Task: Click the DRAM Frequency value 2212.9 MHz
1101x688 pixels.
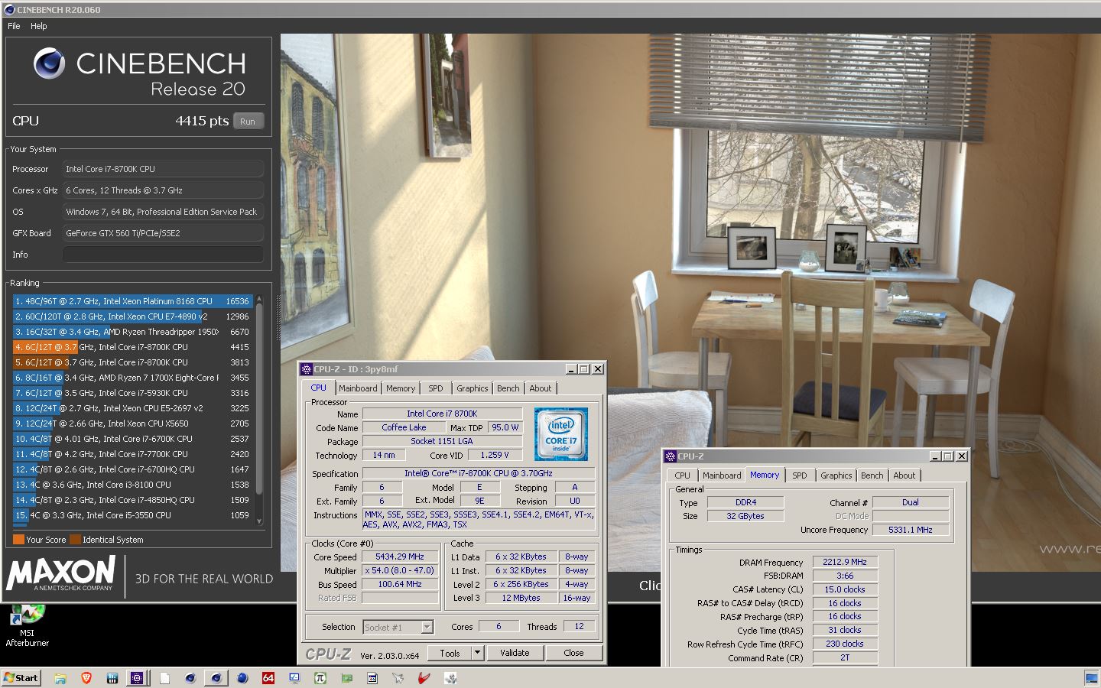Action: [x=845, y=562]
